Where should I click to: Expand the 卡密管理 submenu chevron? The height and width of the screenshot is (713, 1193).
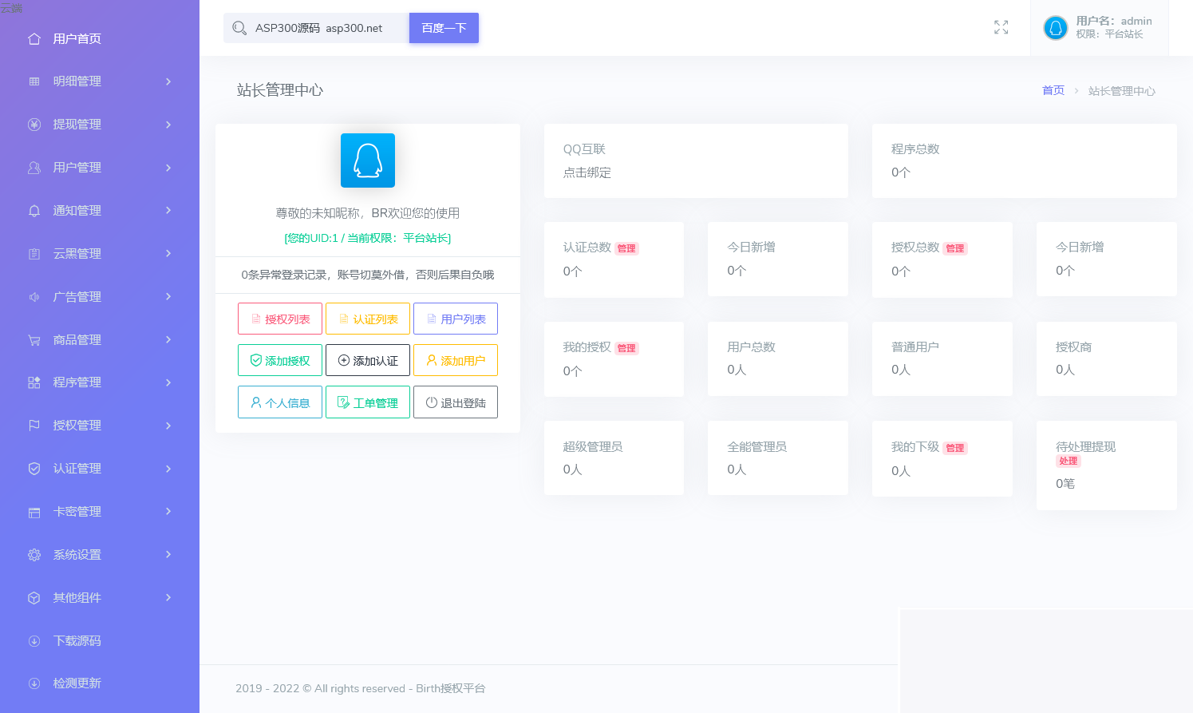(168, 512)
